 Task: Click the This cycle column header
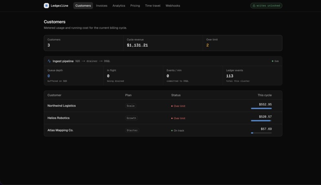click(264, 95)
